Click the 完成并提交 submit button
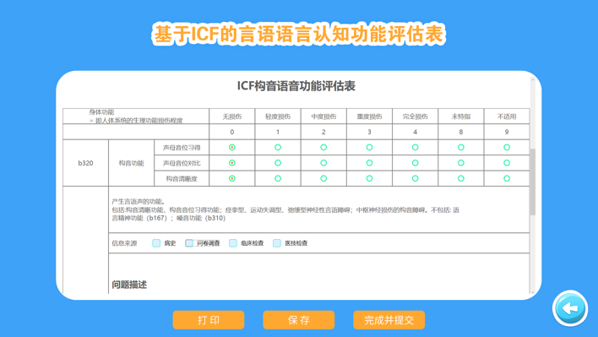 pos(389,320)
